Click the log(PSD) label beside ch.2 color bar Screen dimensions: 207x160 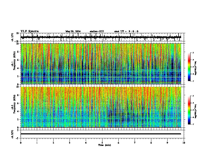point(195,111)
